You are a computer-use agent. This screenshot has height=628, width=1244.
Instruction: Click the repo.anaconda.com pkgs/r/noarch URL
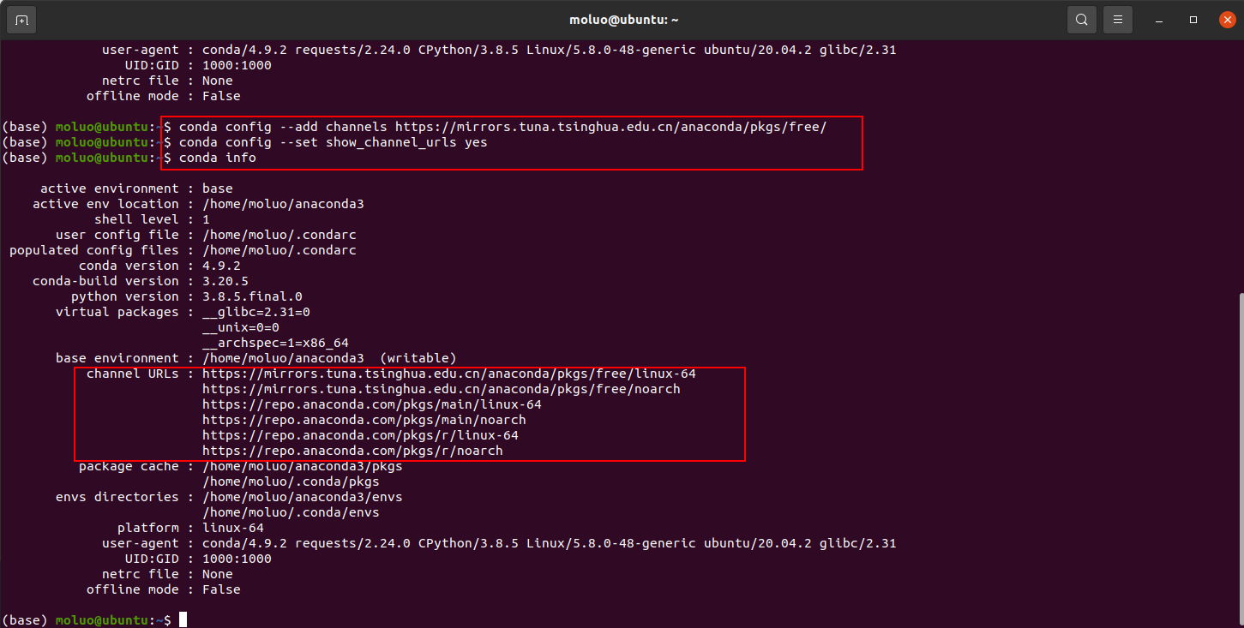[x=352, y=451]
